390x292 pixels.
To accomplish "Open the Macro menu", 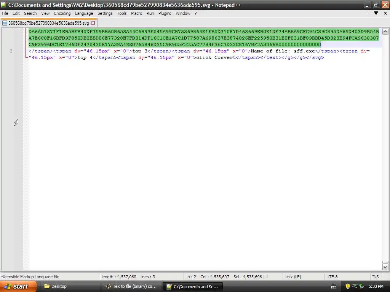I will click(x=137, y=13).
